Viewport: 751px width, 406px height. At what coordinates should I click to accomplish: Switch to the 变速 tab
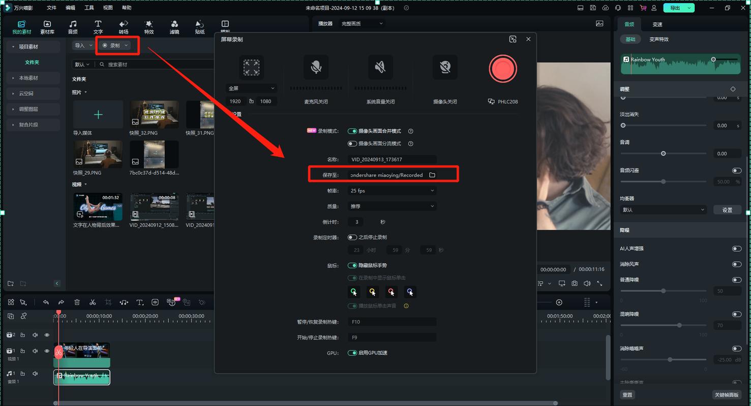(657, 24)
